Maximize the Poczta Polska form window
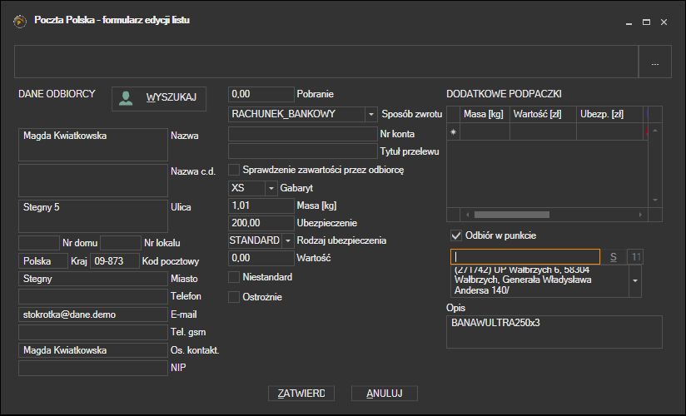The width and height of the screenshot is (686, 416). (x=646, y=22)
